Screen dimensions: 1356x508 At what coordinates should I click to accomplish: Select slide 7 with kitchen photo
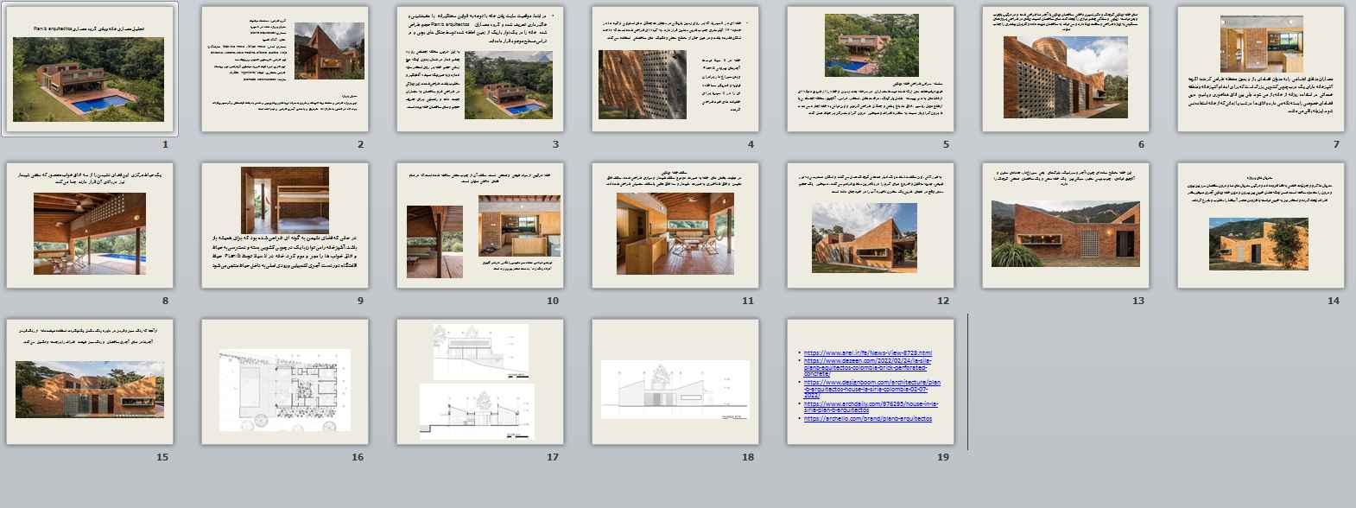click(x=1261, y=69)
